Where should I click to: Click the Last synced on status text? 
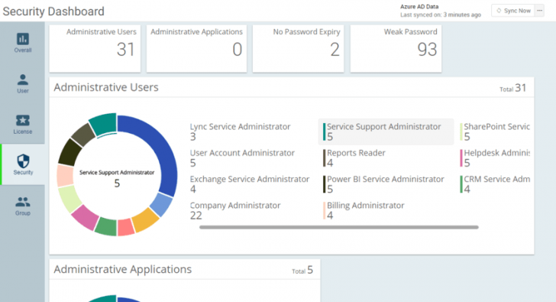(x=441, y=15)
